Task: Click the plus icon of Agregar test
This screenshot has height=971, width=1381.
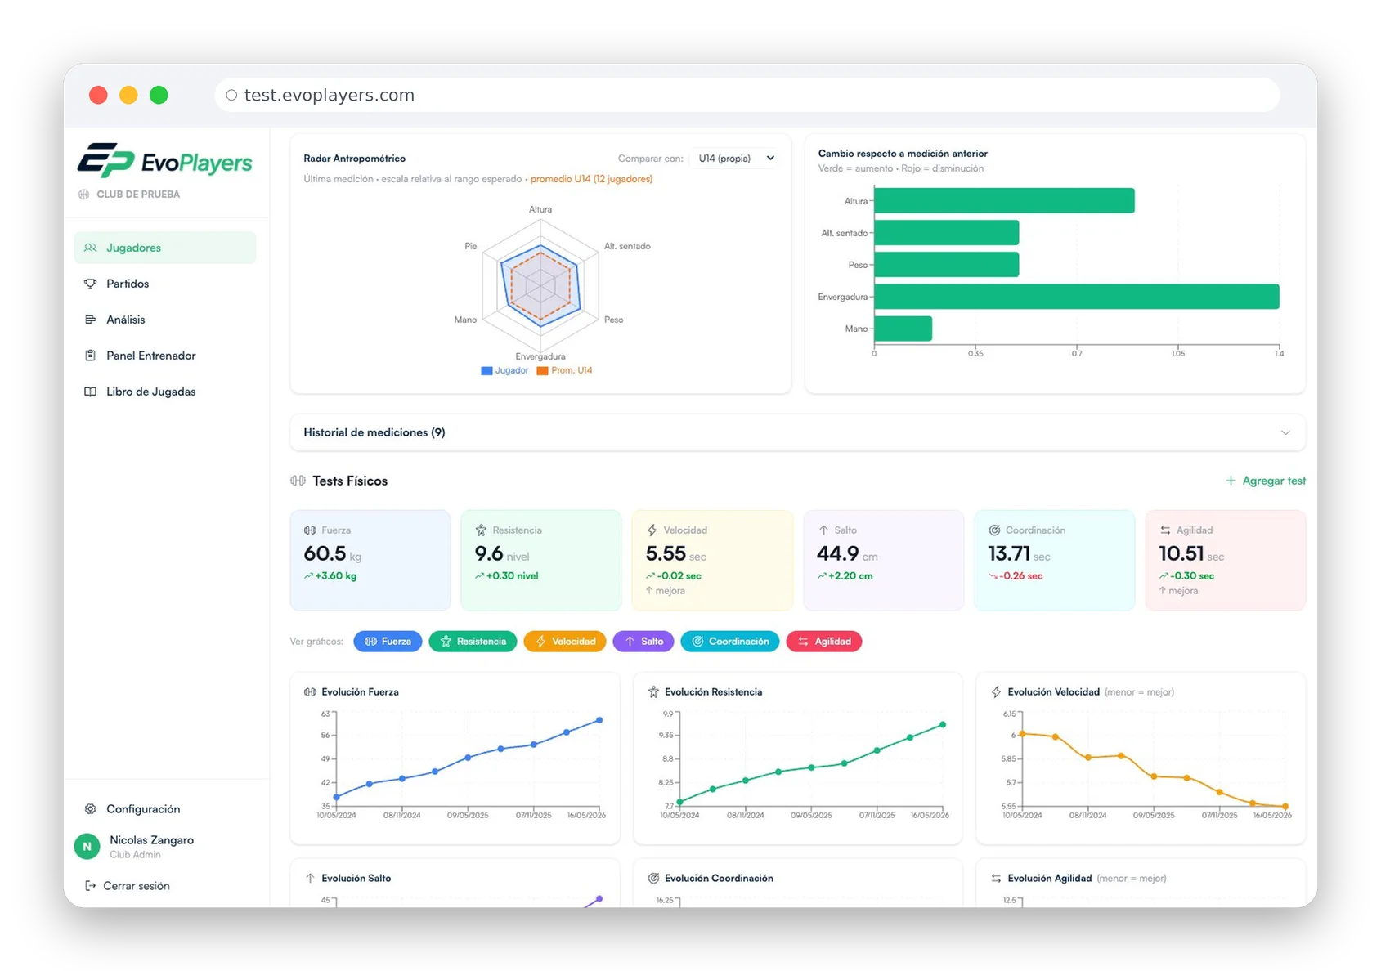Action: coord(1231,481)
